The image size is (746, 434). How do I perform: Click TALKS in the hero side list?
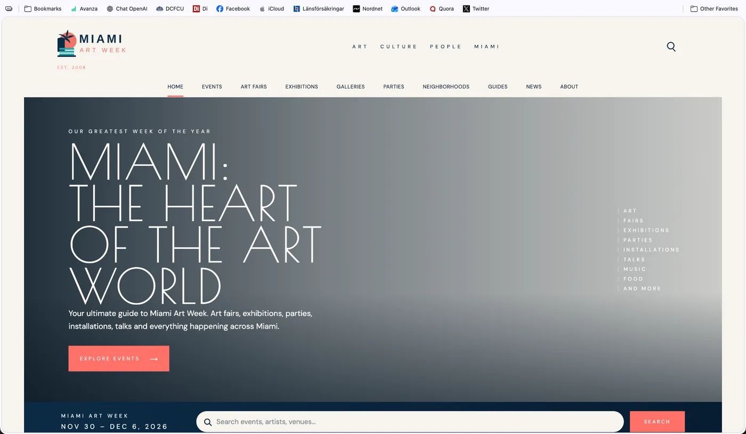tap(634, 259)
